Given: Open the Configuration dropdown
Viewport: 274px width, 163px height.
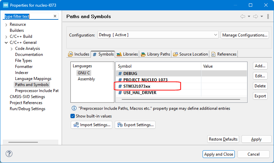Looking at the screenshot, I should [158, 35].
